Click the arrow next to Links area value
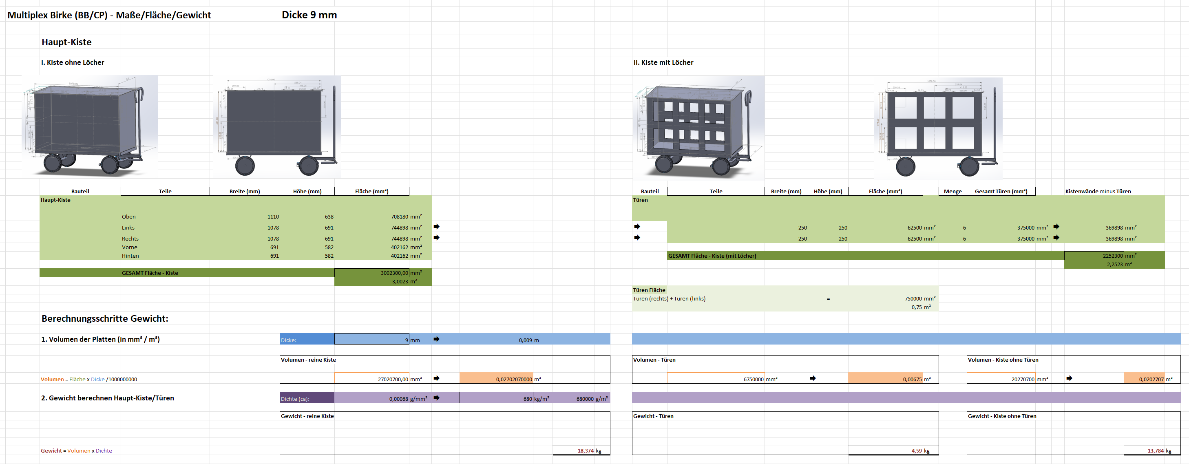The image size is (1189, 464). point(436,227)
